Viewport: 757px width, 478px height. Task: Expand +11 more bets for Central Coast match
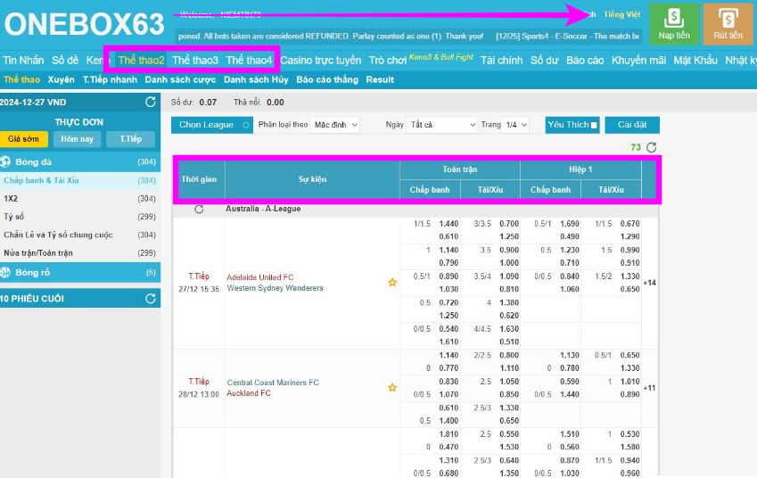[649, 388]
